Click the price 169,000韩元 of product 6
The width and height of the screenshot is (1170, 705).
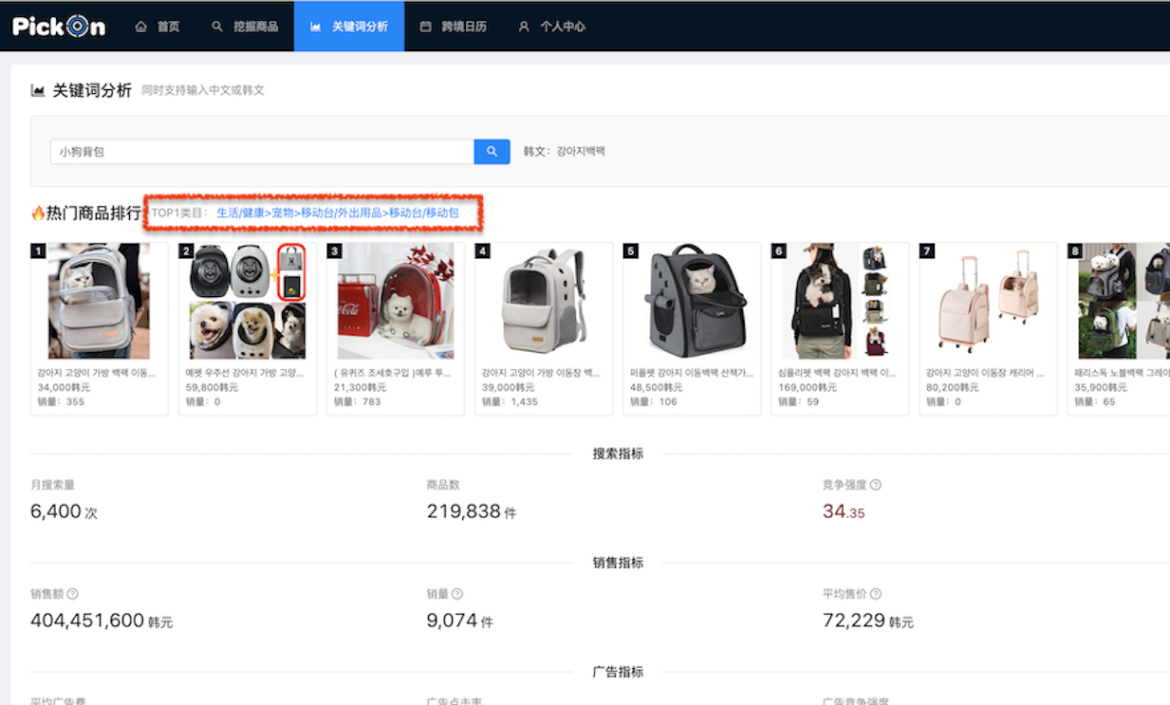pos(808,387)
